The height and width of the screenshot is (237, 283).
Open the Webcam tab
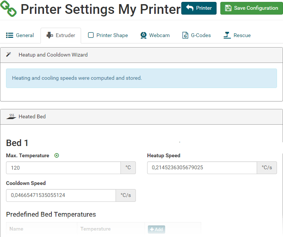155,35
